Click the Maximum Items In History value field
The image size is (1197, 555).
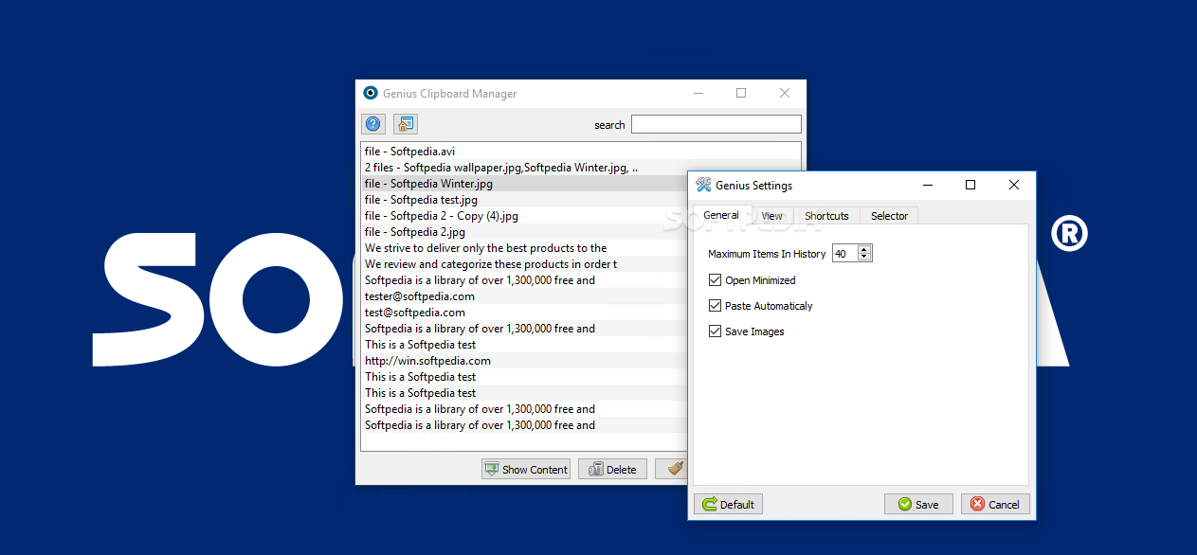click(845, 254)
